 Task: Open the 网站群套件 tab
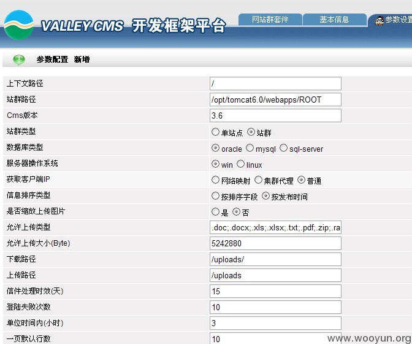coord(270,20)
